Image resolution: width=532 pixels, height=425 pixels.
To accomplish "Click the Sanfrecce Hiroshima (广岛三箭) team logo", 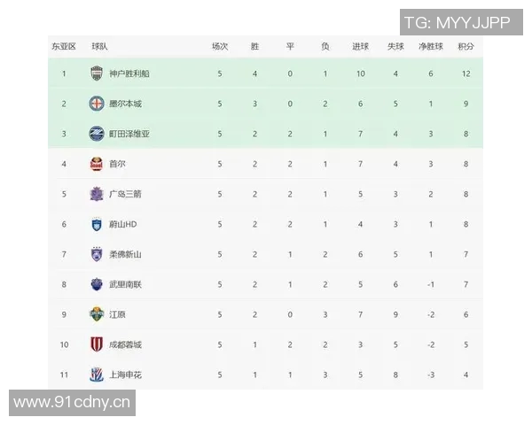I will 97,194.
